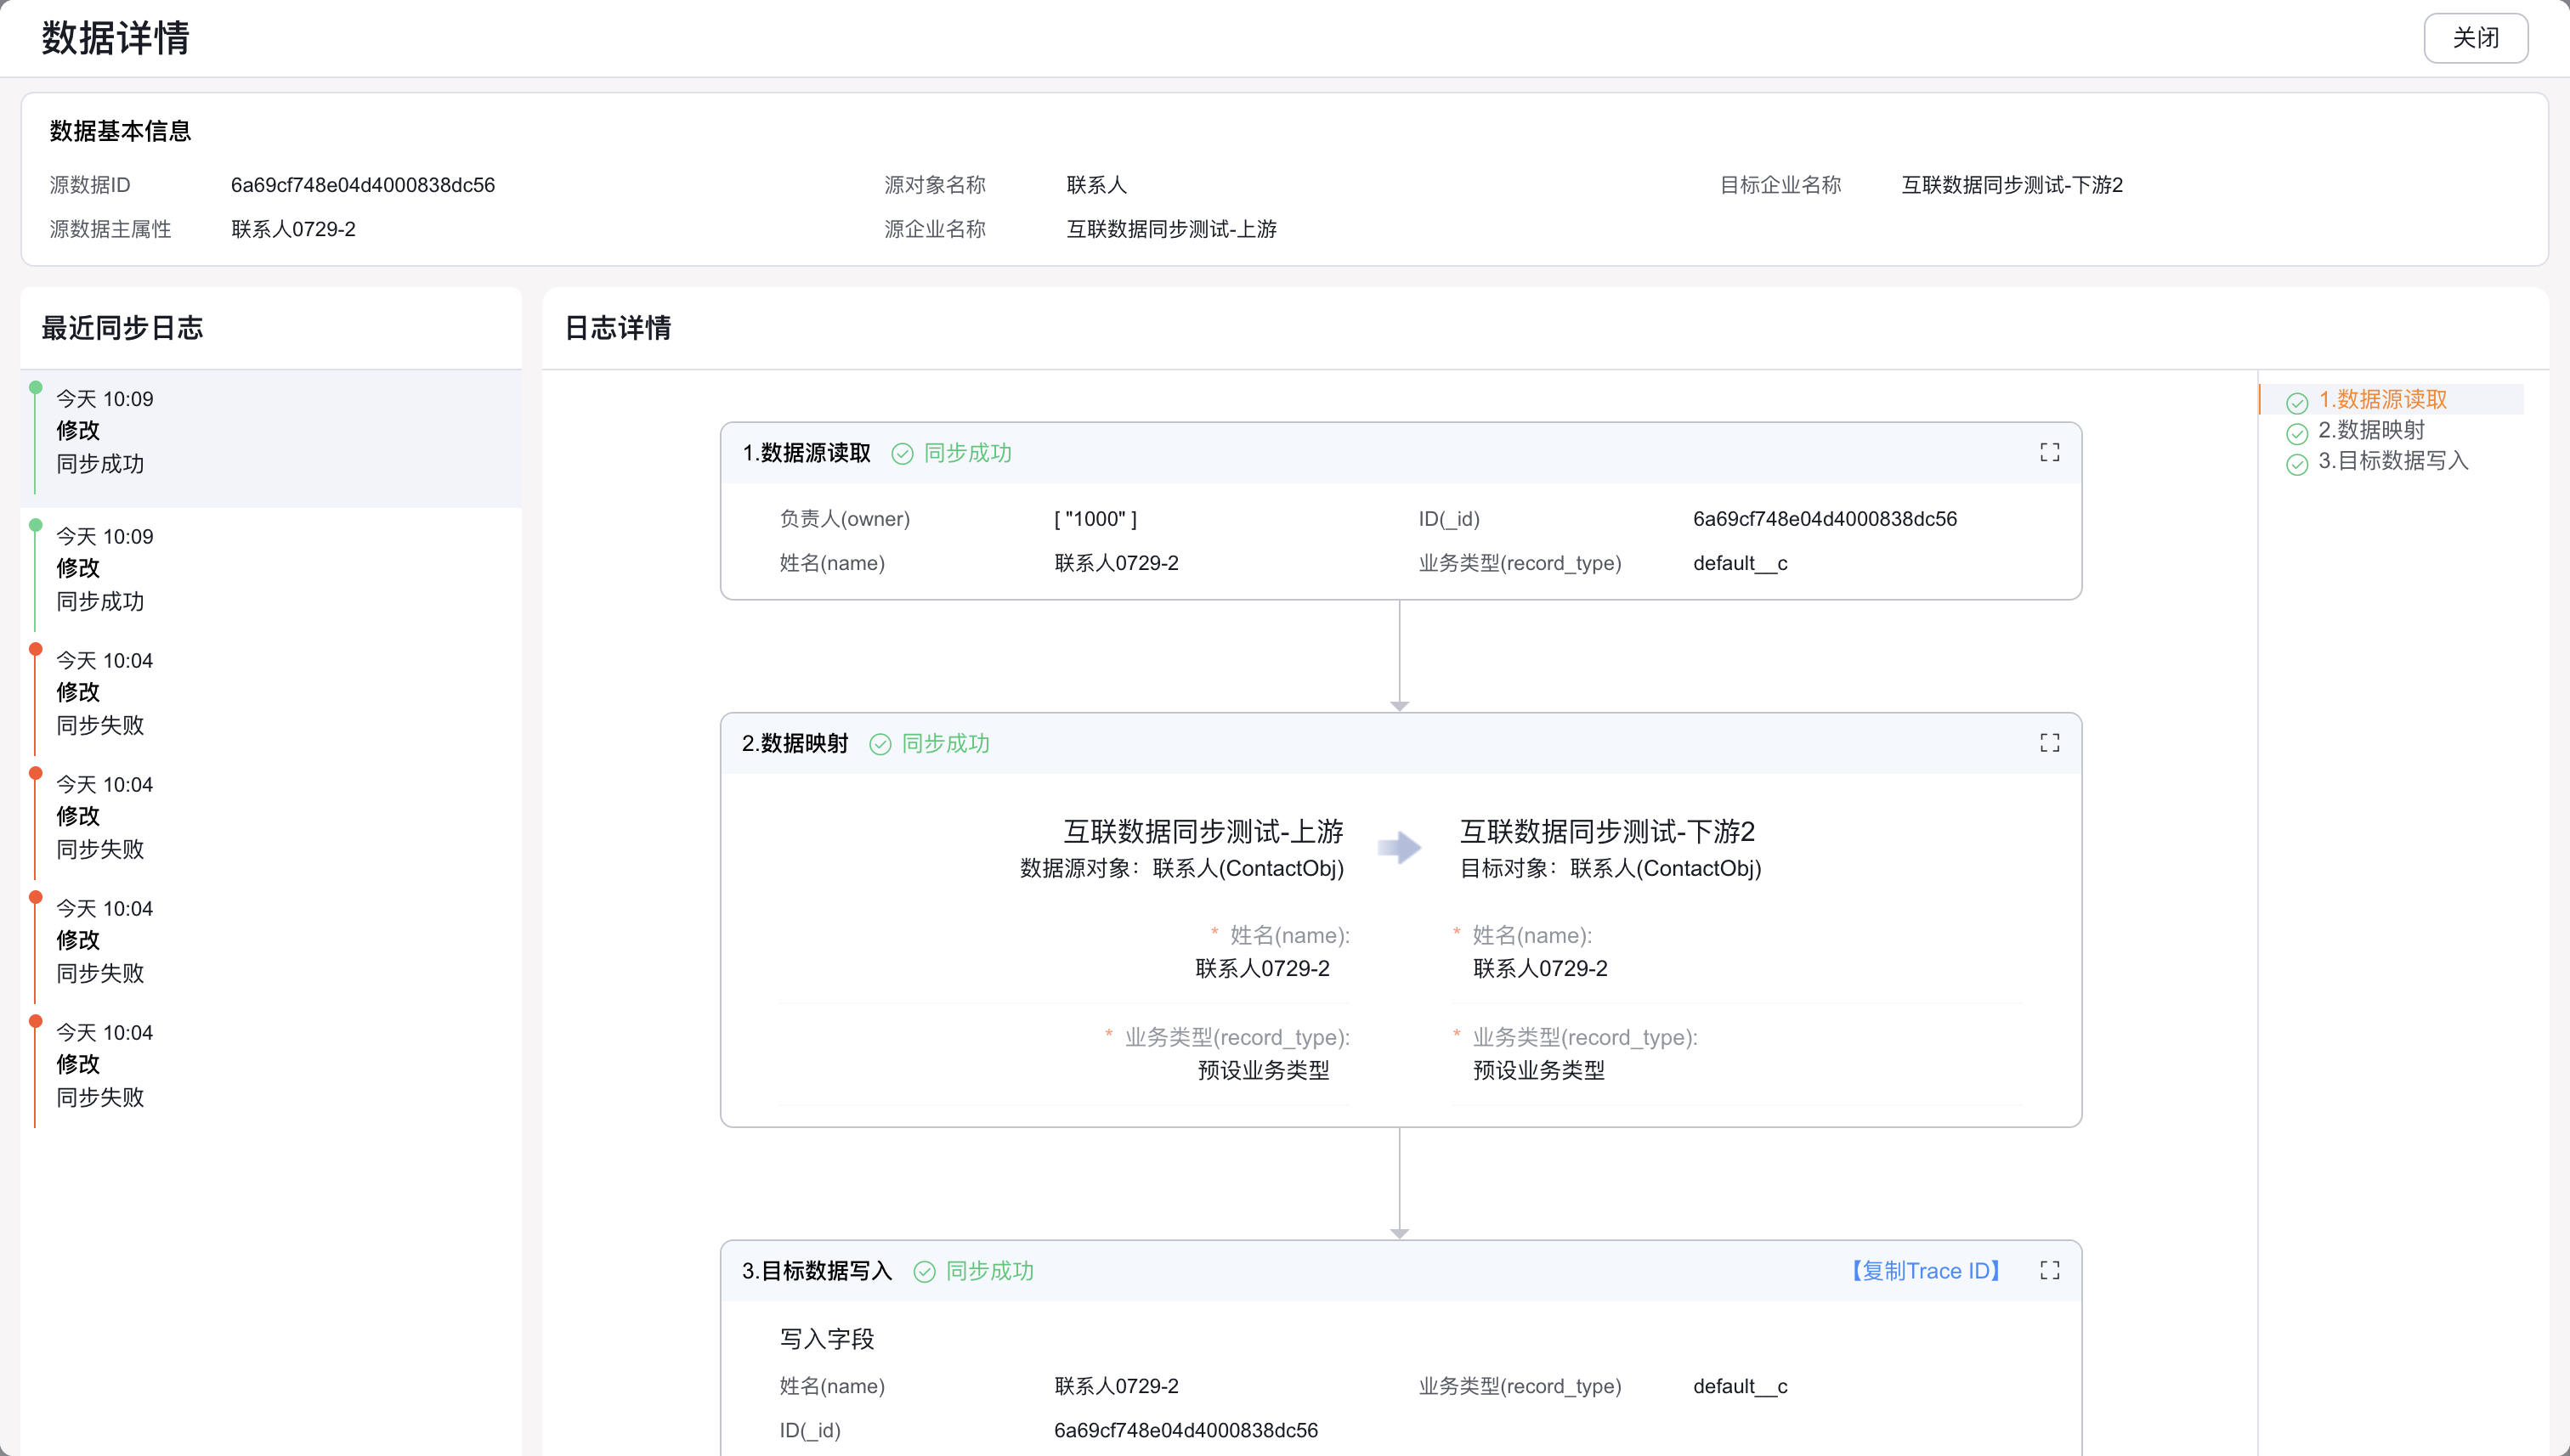Click the 2.数据映射 panel title

[x=795, y=743]
